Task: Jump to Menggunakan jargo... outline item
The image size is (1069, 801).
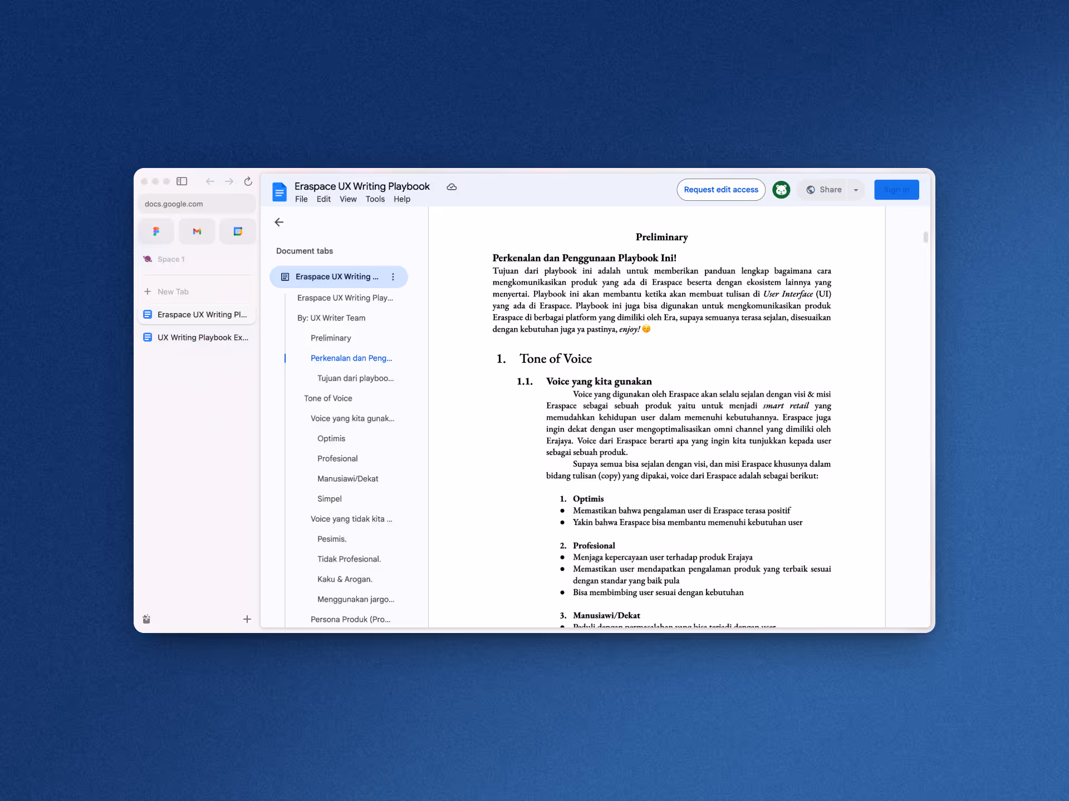Action: click(356, 599)
